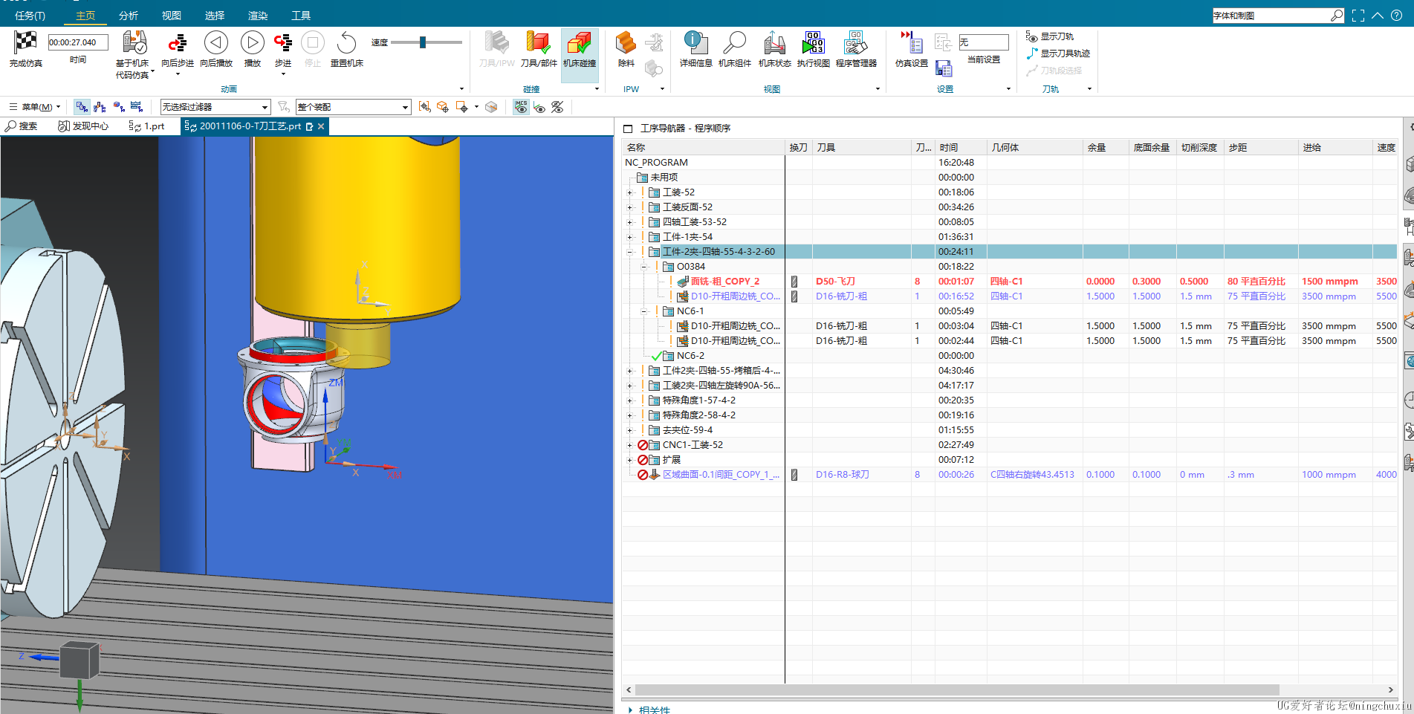Open the 分析 ribbon tab

129,16
